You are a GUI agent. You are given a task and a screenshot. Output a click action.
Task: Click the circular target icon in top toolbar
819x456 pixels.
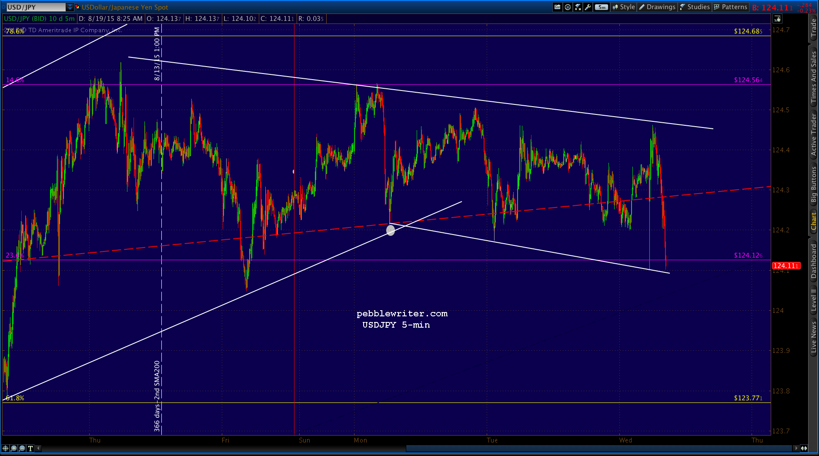point(568,7)
